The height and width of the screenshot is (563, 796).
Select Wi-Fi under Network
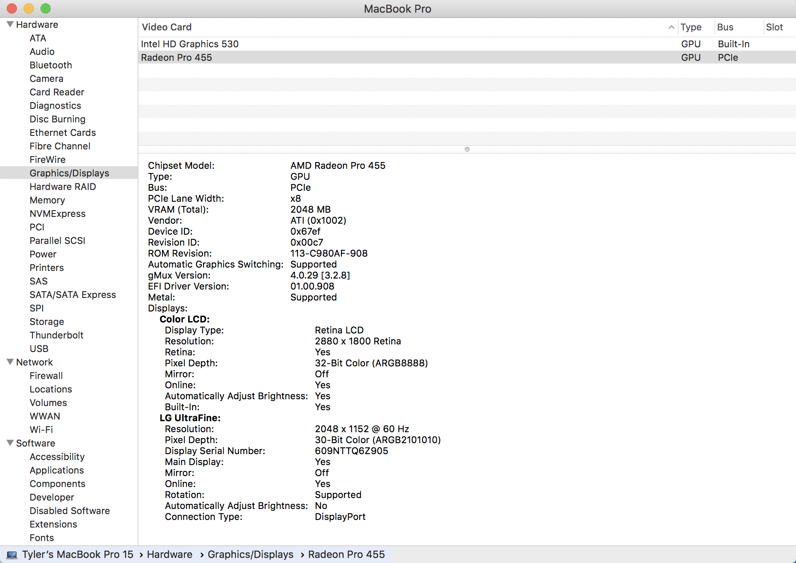(41, 430)
